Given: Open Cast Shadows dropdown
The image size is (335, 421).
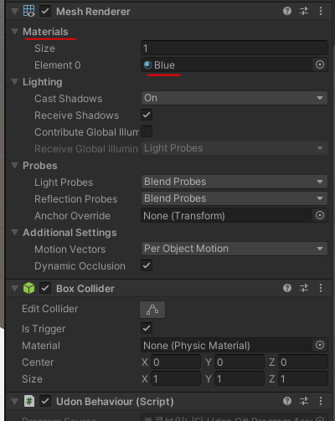Looking at the screenshot, I should [234, 98].
